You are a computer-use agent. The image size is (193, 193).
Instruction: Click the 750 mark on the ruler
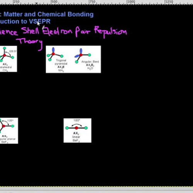point(92,2)
